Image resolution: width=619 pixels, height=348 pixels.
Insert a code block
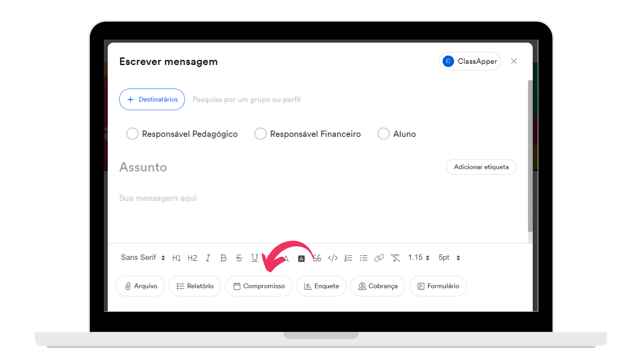click(333, 258)
